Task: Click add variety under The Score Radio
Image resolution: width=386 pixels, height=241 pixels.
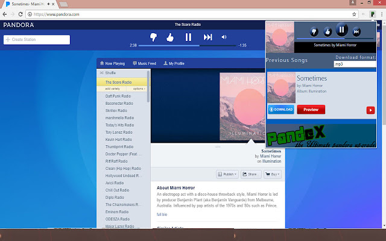Action: pos(113,89)
